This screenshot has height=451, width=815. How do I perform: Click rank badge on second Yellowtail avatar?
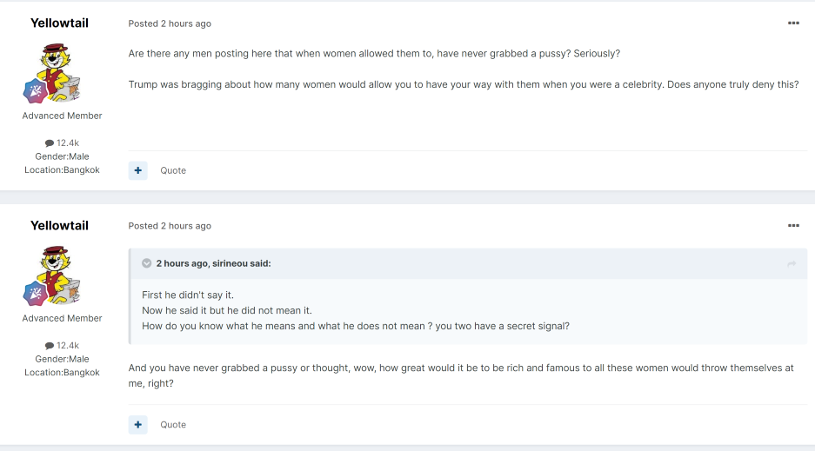point(36,294)
